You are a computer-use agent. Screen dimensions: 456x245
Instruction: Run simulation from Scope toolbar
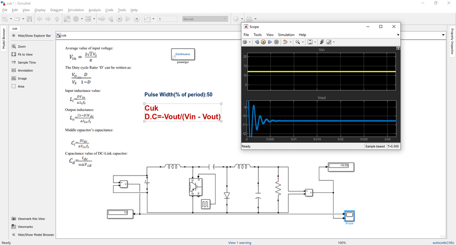coord(263,42)
